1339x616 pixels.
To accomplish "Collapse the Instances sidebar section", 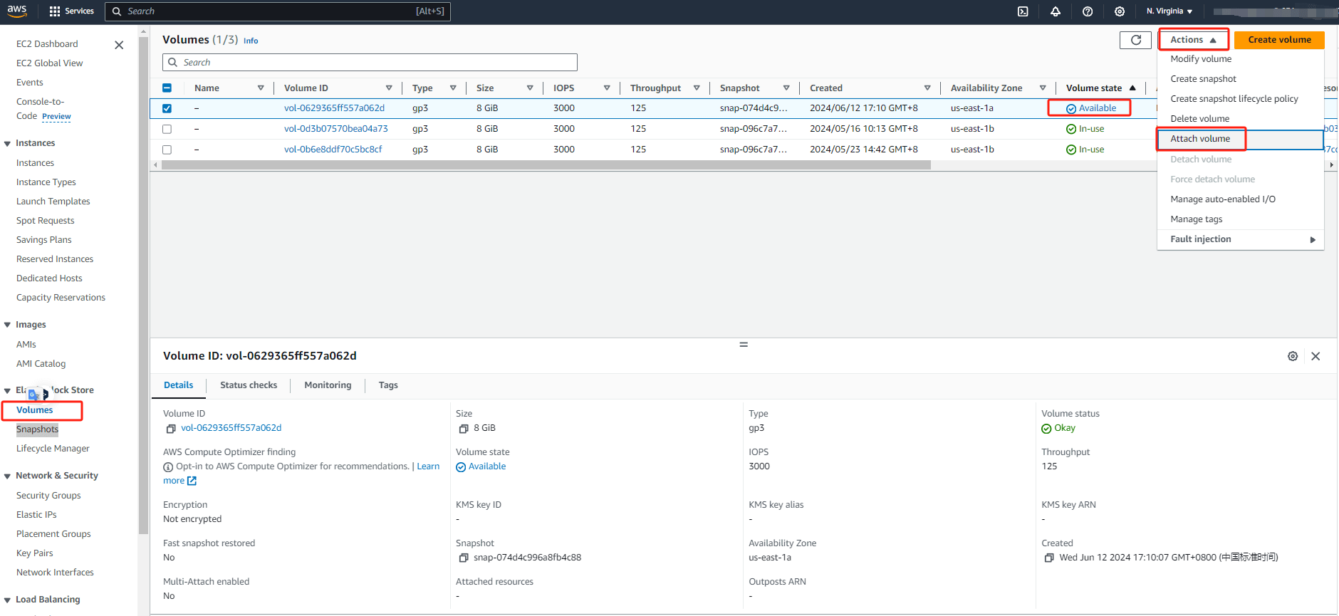I will (7, 143).
